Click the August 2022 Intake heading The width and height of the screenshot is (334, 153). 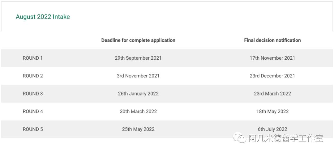click(x=43, y=17)
